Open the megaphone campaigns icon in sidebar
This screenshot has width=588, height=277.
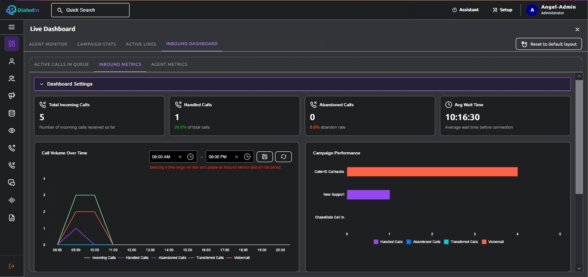(x=12, y=95)
